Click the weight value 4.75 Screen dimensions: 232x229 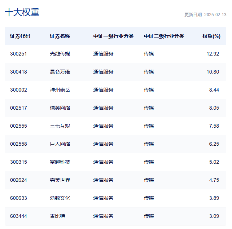tap(214, 180)
